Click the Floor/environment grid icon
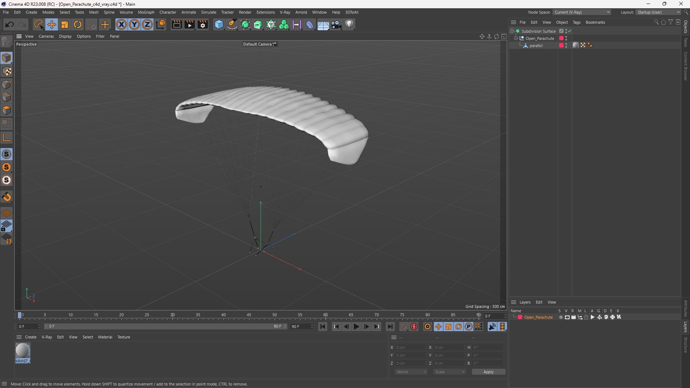The height and width of the screenshot is (388, 690). point(323,24)
